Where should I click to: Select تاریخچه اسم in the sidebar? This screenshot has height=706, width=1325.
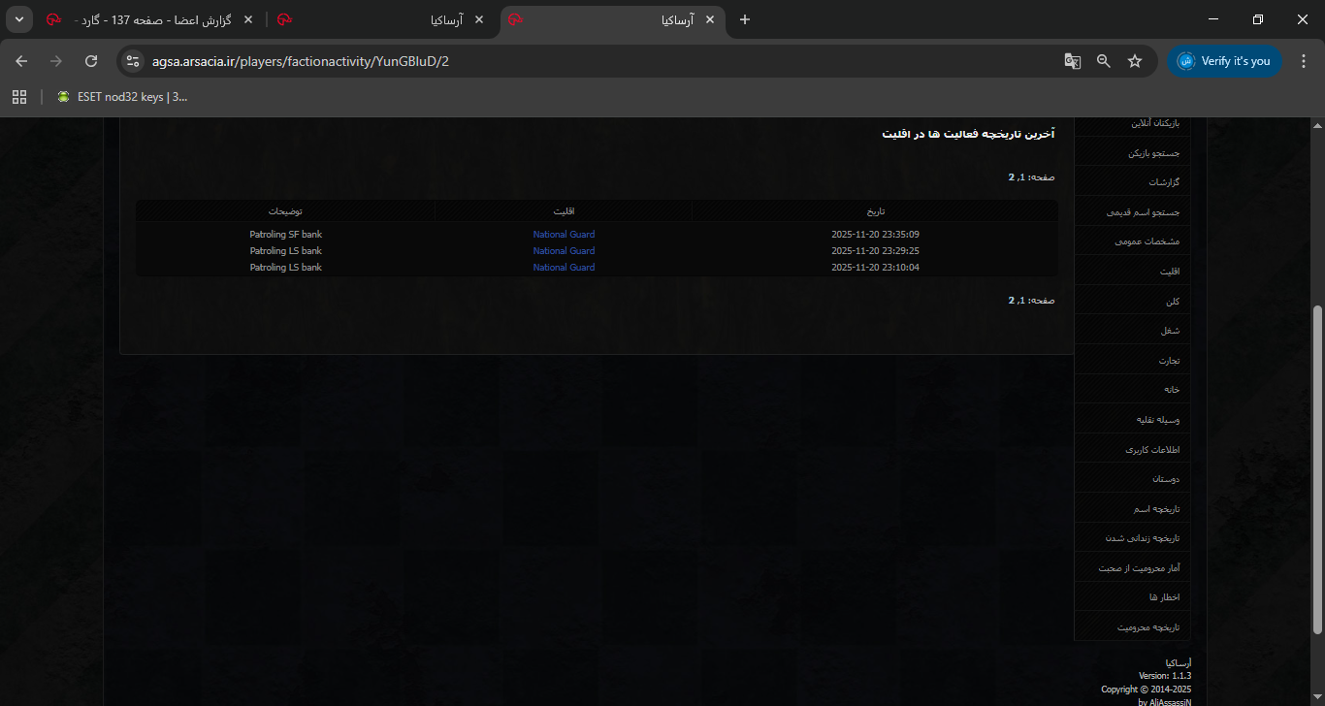(1156, 509)
